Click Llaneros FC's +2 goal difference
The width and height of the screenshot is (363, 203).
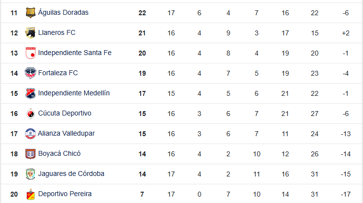pyautogui.click(x=345, y=32)
